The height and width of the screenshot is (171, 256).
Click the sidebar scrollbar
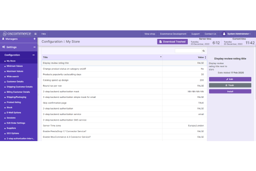coord(38,62)
